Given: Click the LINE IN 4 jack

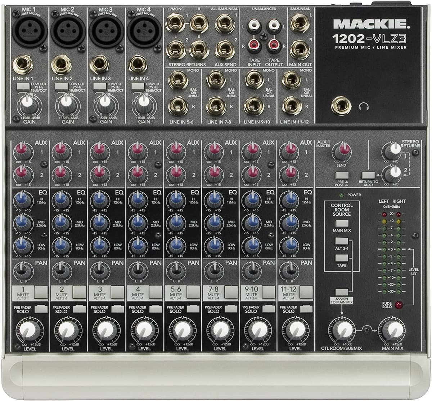Looking at the screenshot, I should (138, 64).
